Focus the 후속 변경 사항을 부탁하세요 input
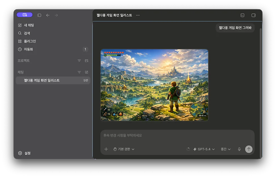 pos(177,136)
